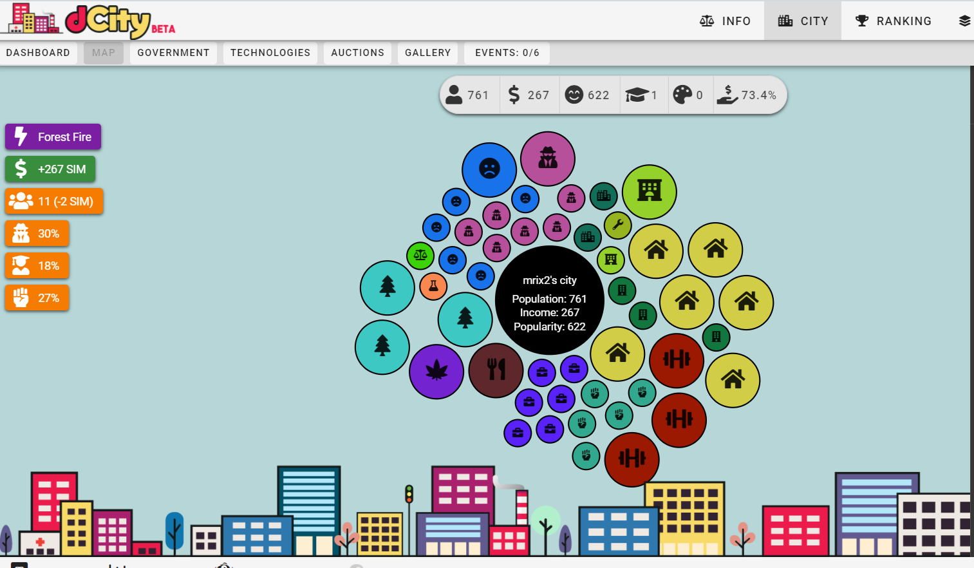Screen dimensions: 974x568
Task: Open the Government tab
Action: pyautogui.click(x=173, y=53)
